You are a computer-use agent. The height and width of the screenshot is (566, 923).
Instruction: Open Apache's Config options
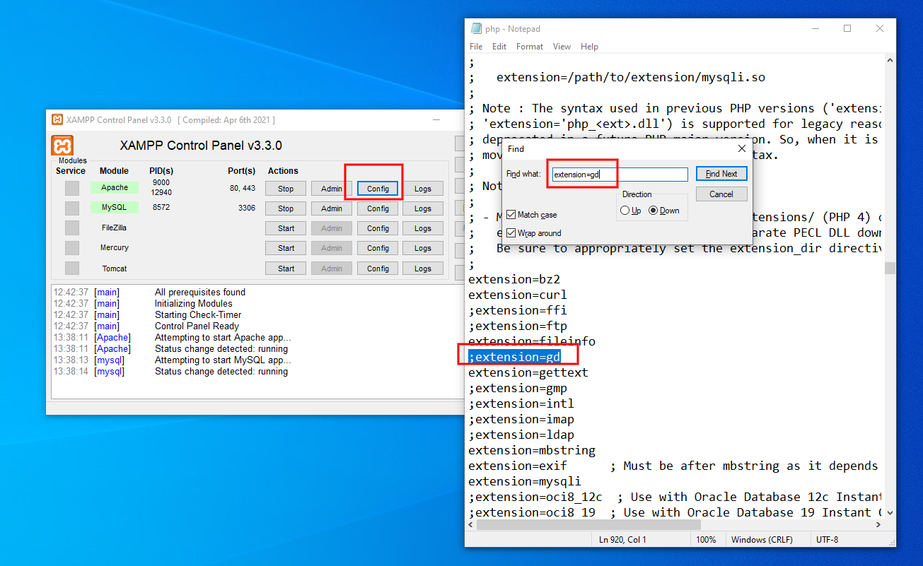(377, 188)
